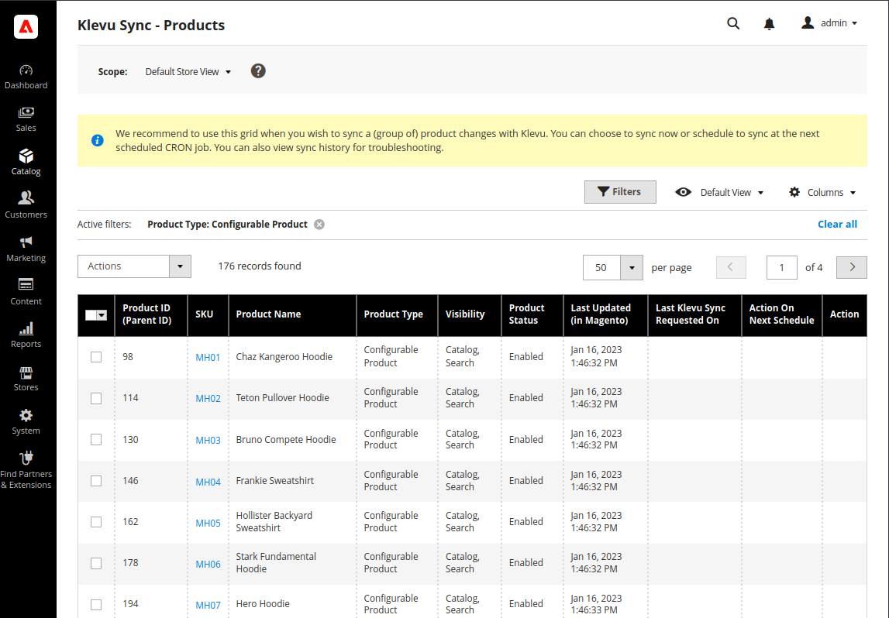Sort by Product ID (Parent ID) column header
The width and height of the screenshot is (889, 618).
(x=151, y=315)
